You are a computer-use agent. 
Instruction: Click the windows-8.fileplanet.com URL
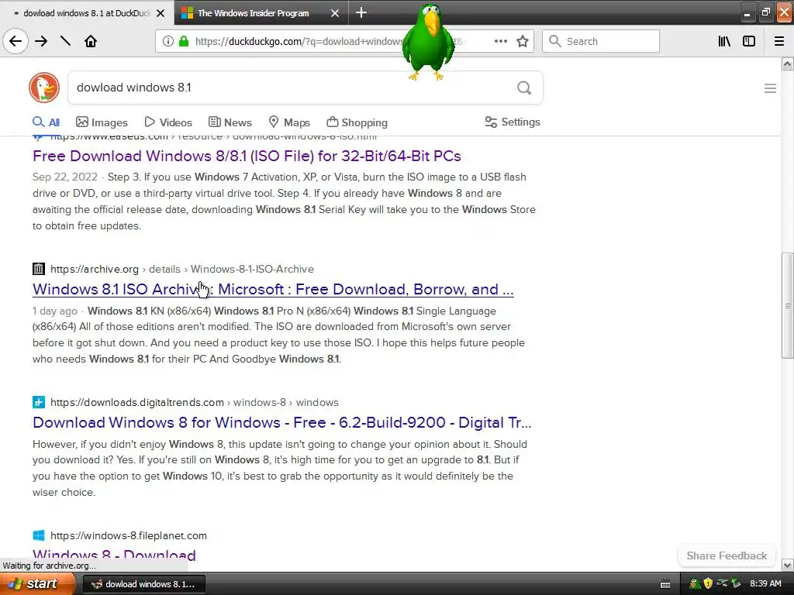point(129,535)
